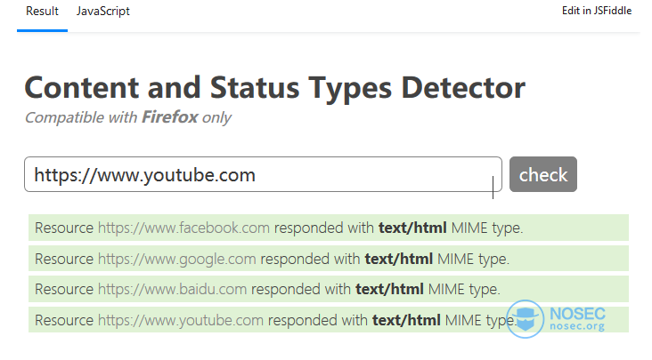652x360 pixels.
Task: Click the gray check button
Action: [x=543, y=174]
